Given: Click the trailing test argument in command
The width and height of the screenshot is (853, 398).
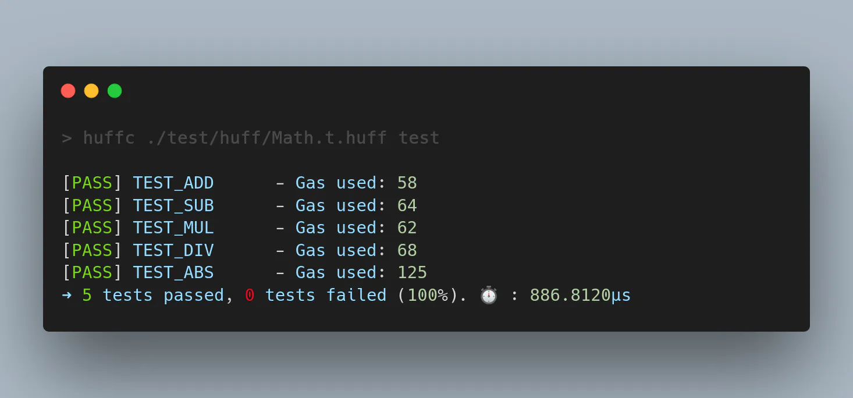Looking at the screenshot, I should (418, 138).
